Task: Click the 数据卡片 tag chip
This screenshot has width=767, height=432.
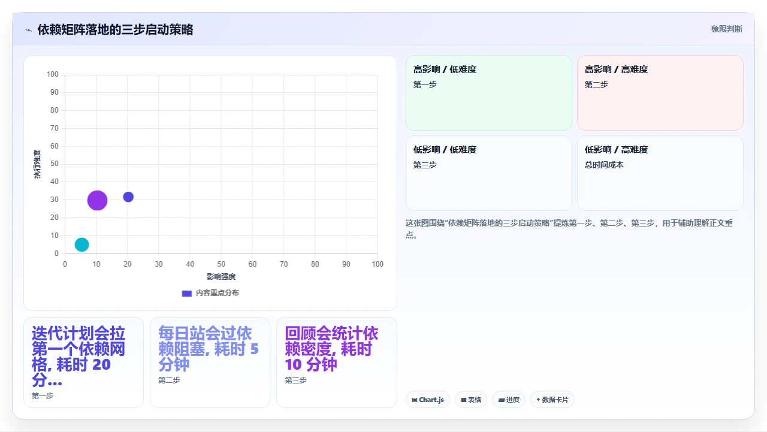Action: coord(552,400)
